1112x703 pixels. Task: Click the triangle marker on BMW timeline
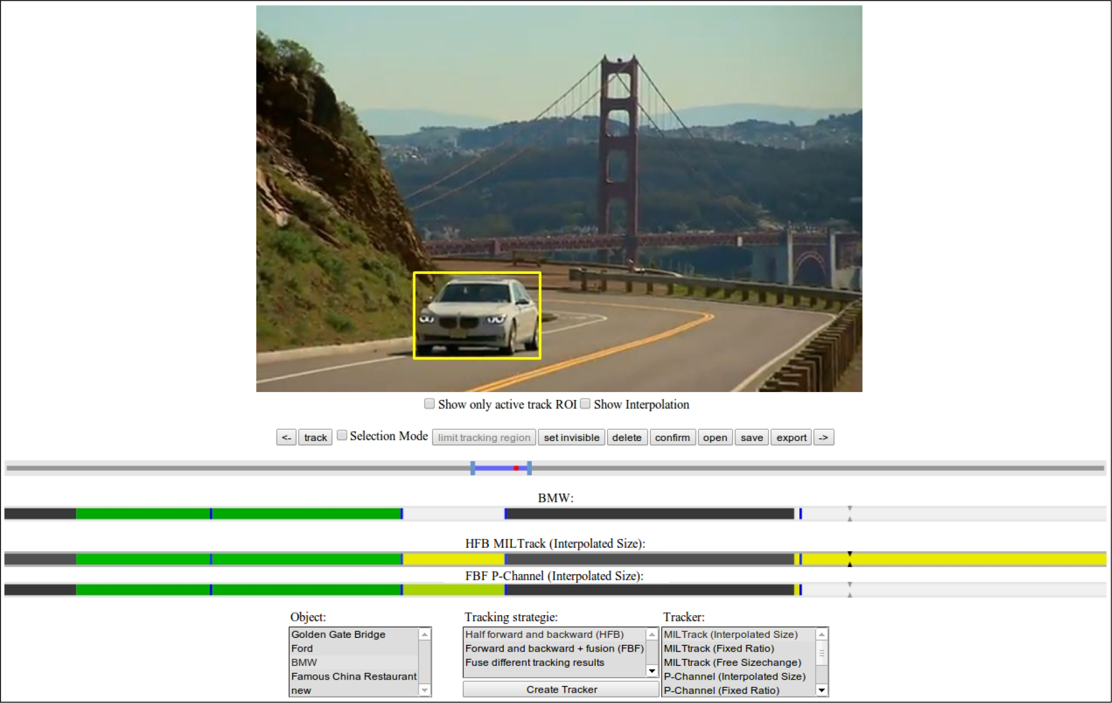click(x=850, y=514)
